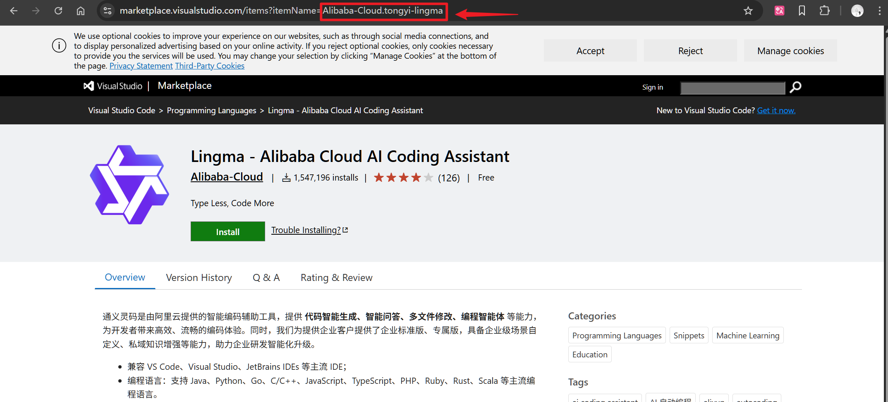This screenshot has height=402, width=888.
Task: View site information icon in address bar
Action: (x=108, y=11)
